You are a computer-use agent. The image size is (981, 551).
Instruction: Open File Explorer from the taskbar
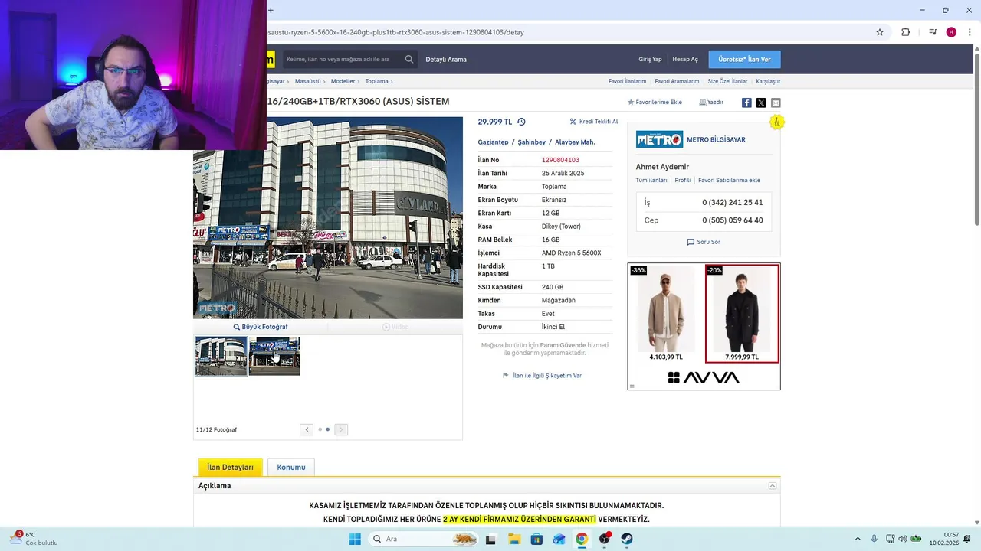[513, 539]
